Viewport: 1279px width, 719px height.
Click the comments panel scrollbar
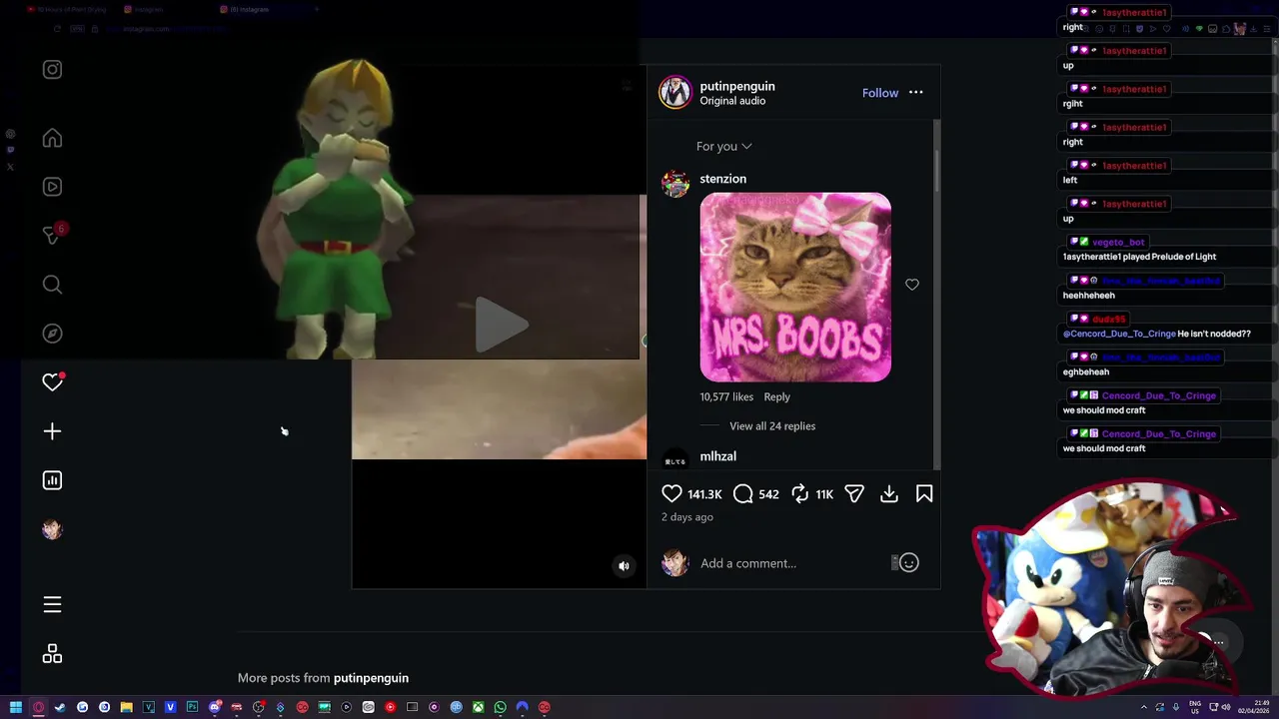[936, 170]
